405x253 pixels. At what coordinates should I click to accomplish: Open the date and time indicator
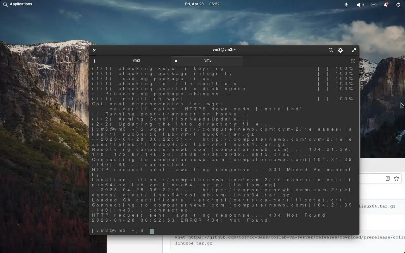coord(202,4)
